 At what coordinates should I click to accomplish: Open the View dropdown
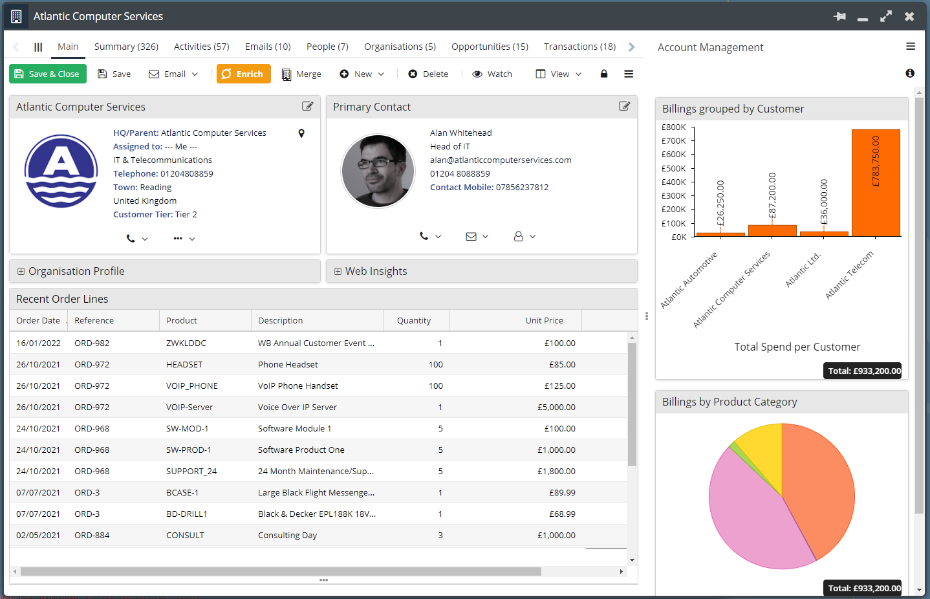pyautogui.click(x=557, y=74)
